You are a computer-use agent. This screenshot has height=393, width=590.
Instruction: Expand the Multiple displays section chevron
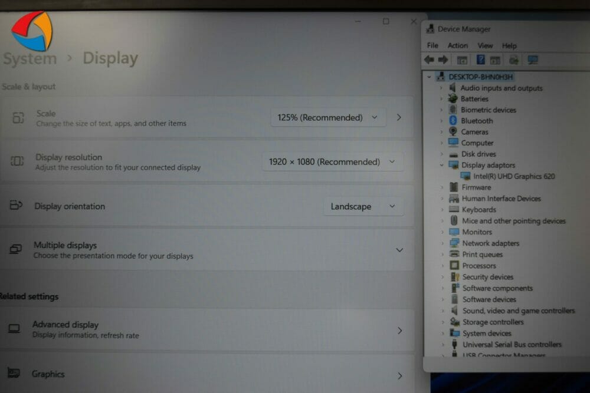pyautogui.click(x=399, y=250)
